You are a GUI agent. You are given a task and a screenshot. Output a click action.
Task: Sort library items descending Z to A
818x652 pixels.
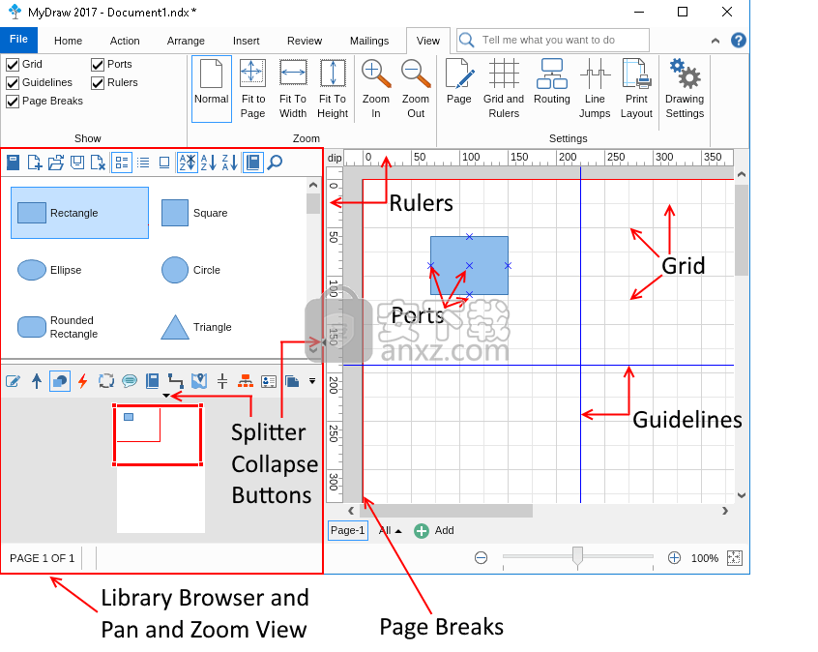(229, 163)
